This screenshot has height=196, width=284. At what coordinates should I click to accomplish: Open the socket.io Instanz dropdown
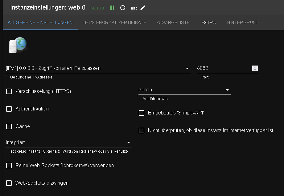tap(69, 142)
